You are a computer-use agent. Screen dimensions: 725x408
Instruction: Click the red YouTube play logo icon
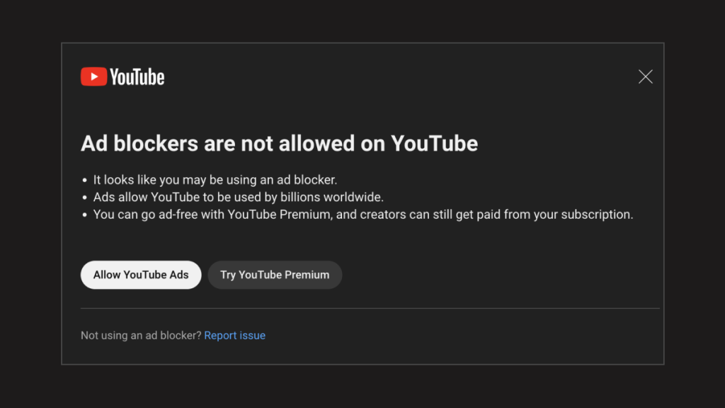(94, 76)
